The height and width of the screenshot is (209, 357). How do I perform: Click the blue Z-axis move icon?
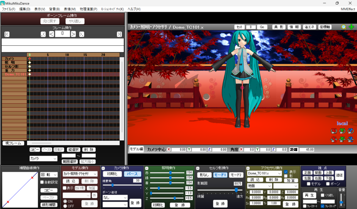[350, 139]
